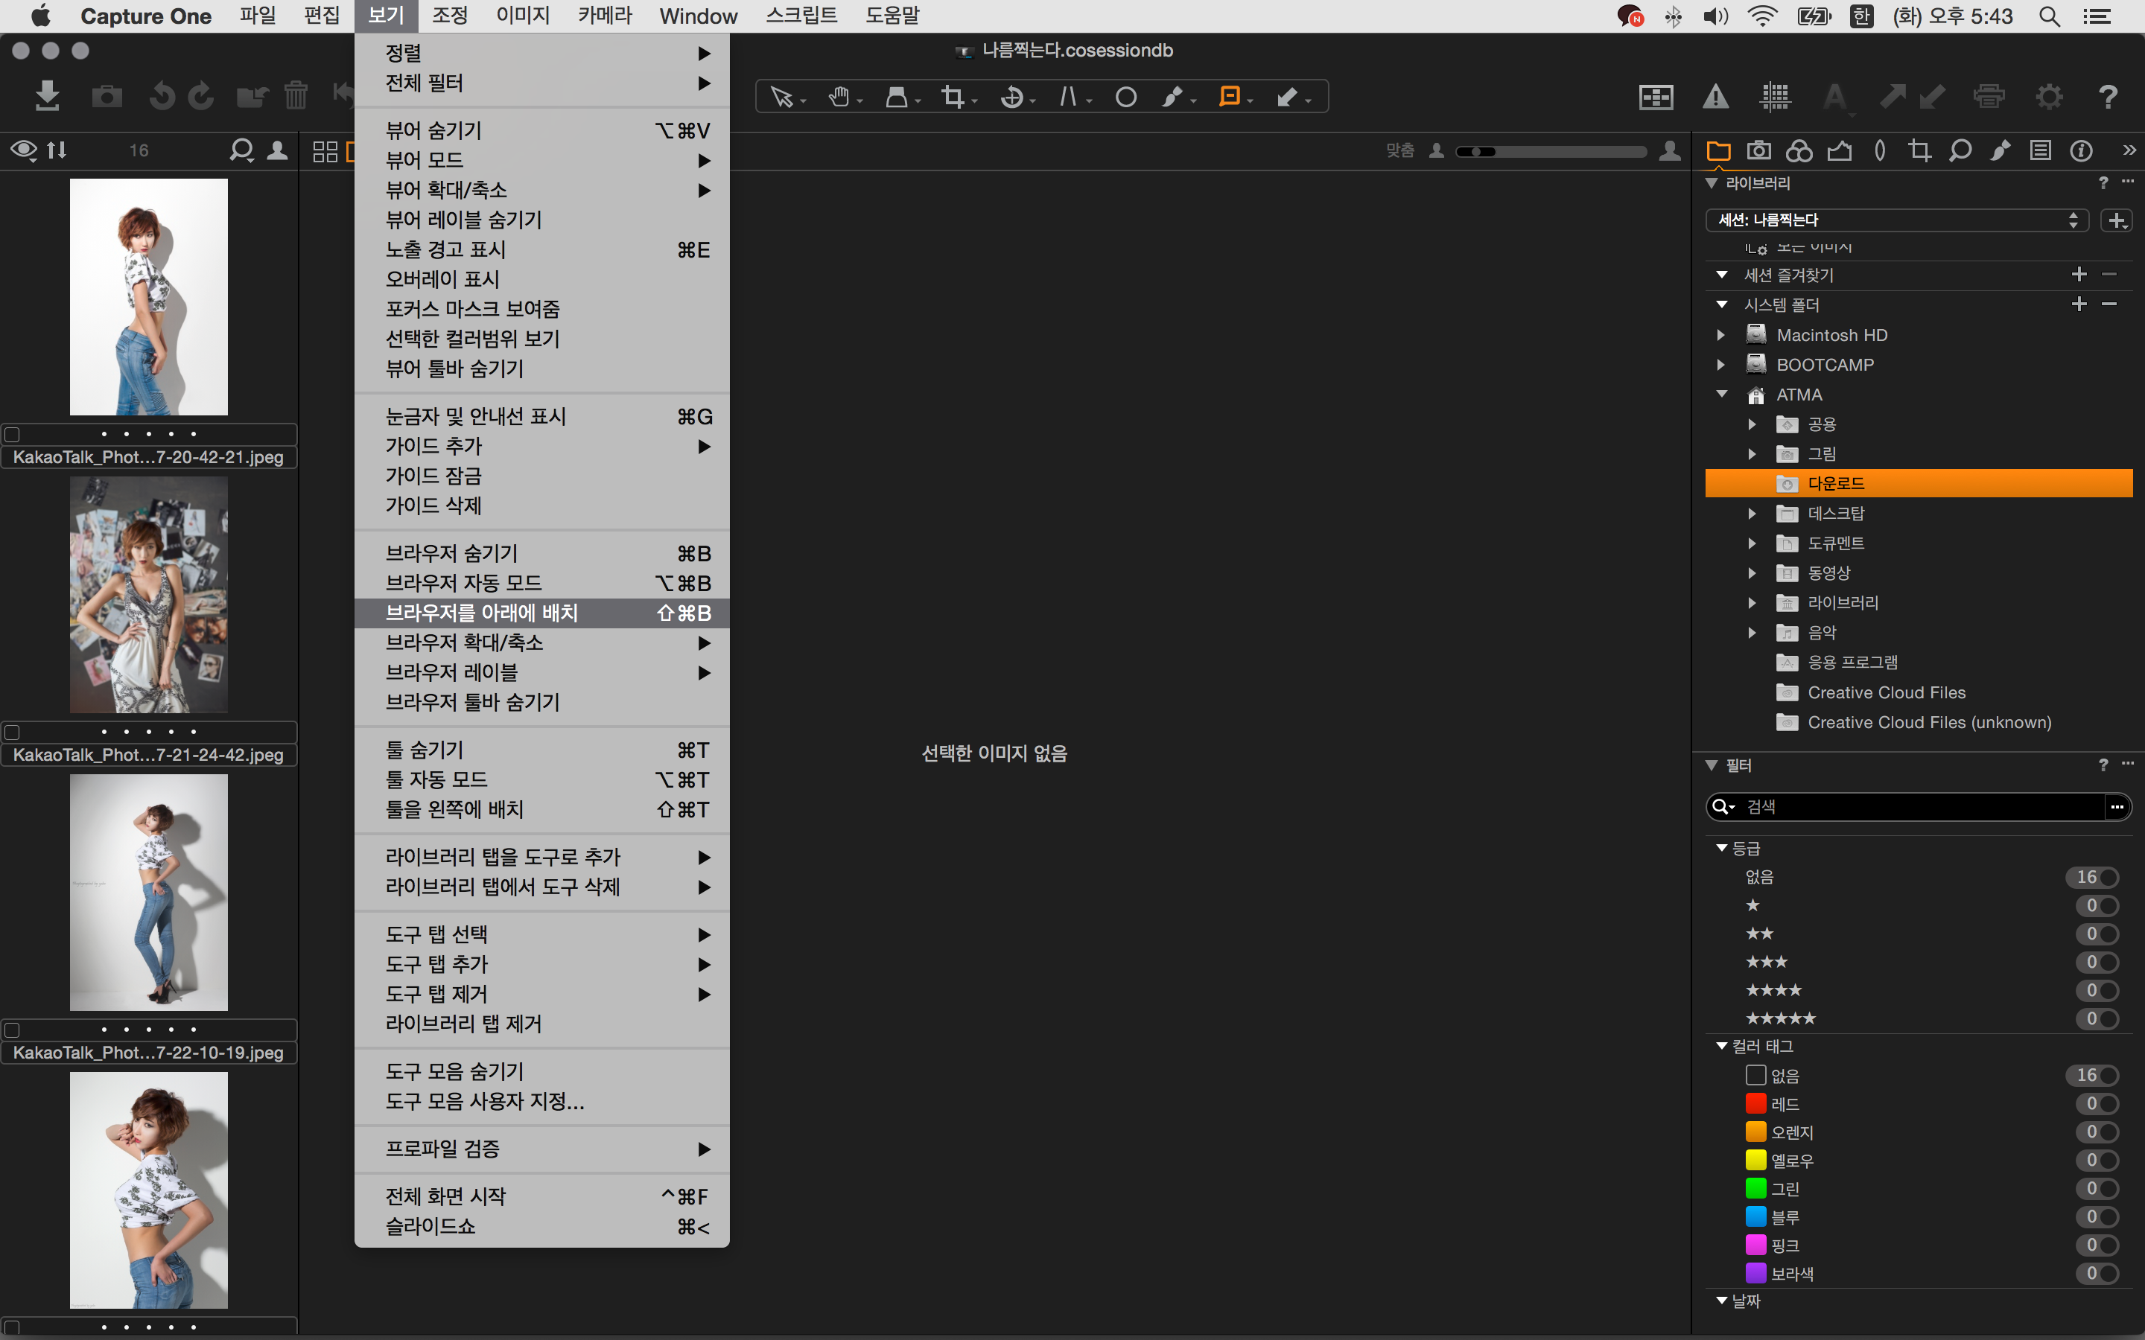Image resolution: width=2145 pixels, height=1340 pixels.
Task: Click the import images icon
Action: click(x=47, y=96)
